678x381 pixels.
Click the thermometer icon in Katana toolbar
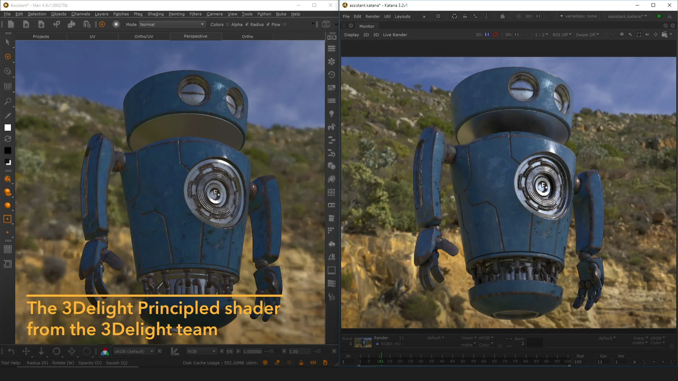coord(486,16)
